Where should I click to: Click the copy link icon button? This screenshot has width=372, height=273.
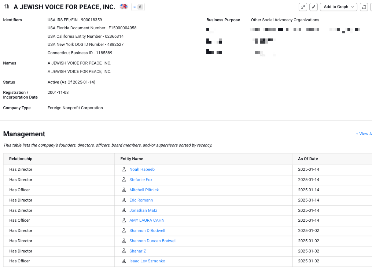coord(303,7)
